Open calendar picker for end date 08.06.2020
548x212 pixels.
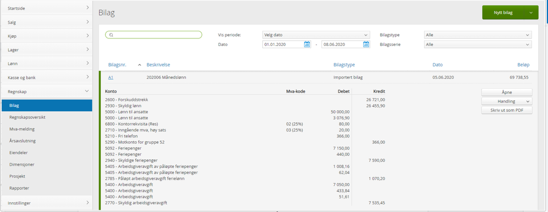(366, 44)
